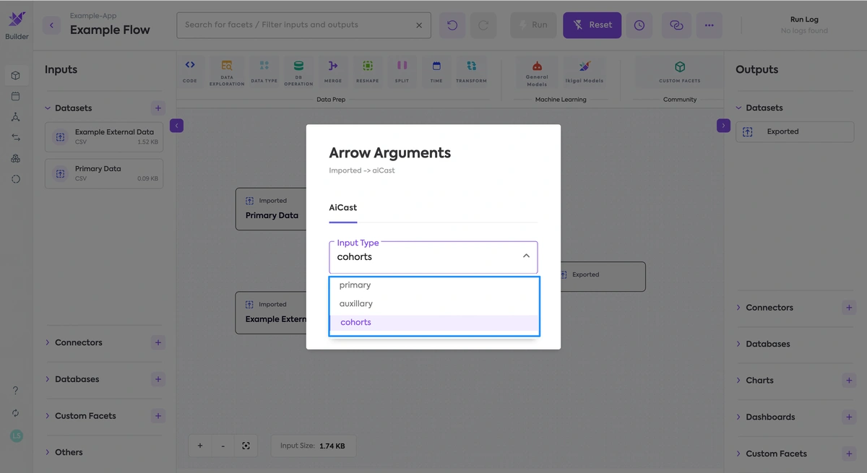The image size is (867, 473).
Task: Open Custom Facets in the Community toolbar
Action: point(680,72)
